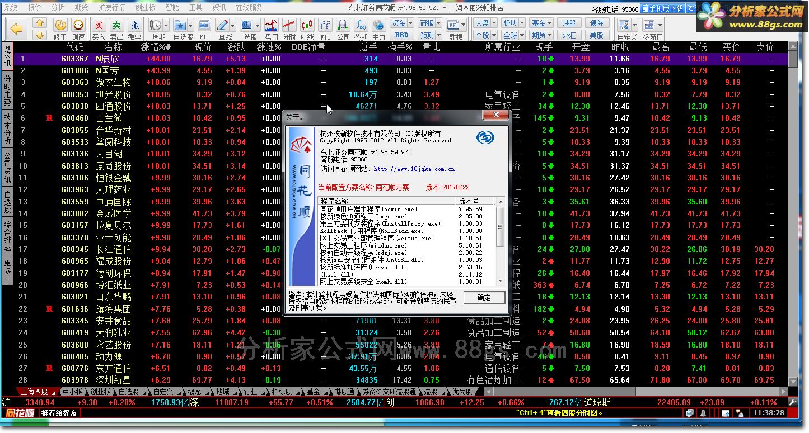Image resolution: width=809 pixels, height=433 pixels.
Task: Run the 测速 speed test icon
Action: tap(78, 29)
